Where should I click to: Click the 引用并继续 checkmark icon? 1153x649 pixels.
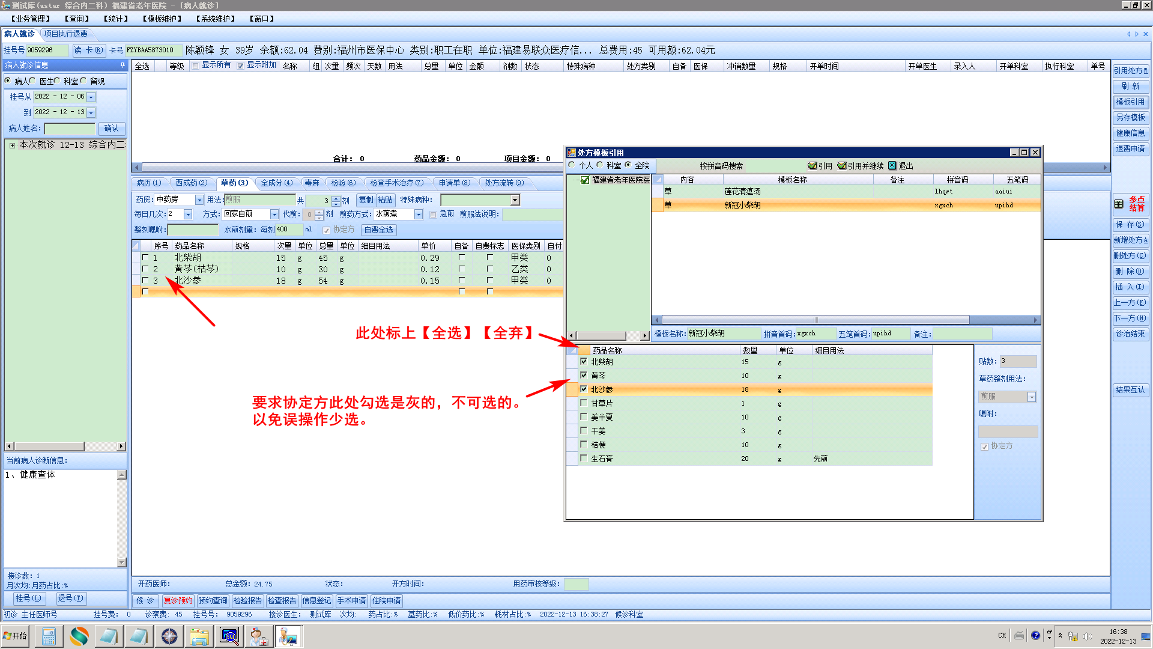(x=842, y=166)
